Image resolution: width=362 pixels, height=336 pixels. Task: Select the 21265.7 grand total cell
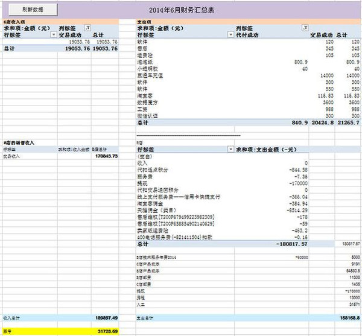[x=348, y=122]
